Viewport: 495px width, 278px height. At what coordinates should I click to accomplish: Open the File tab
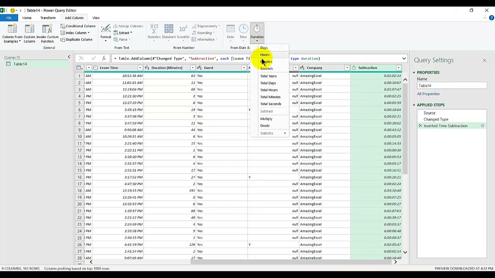pyautogui.click(x=9, y=18)
